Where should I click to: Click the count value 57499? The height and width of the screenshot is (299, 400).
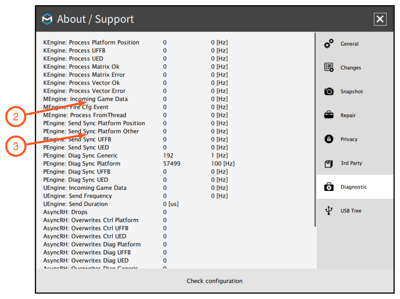coord(172,164)
